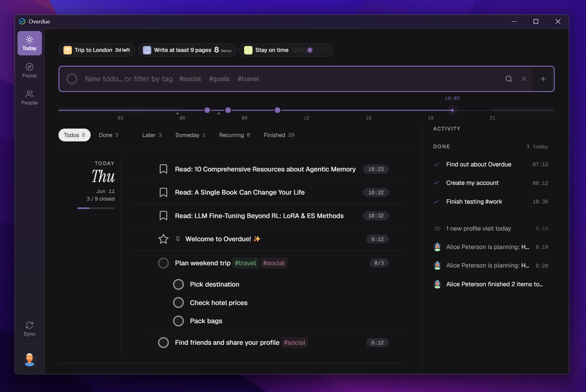Viewport: 586px width, 392px height.
Task: Click the timeline dot between 09 and 12
Action: [278, 110]
